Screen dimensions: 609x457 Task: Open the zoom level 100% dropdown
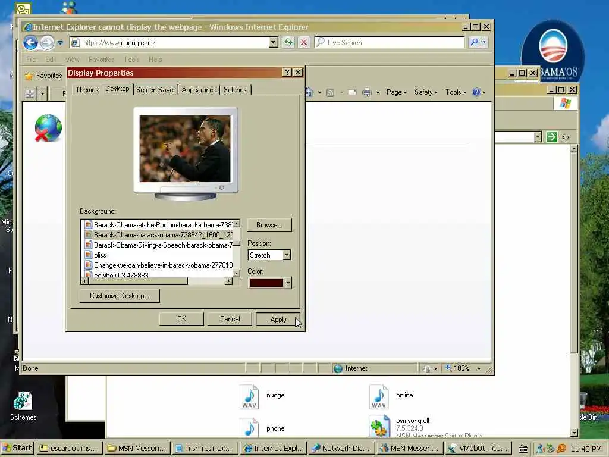[479, 368]
